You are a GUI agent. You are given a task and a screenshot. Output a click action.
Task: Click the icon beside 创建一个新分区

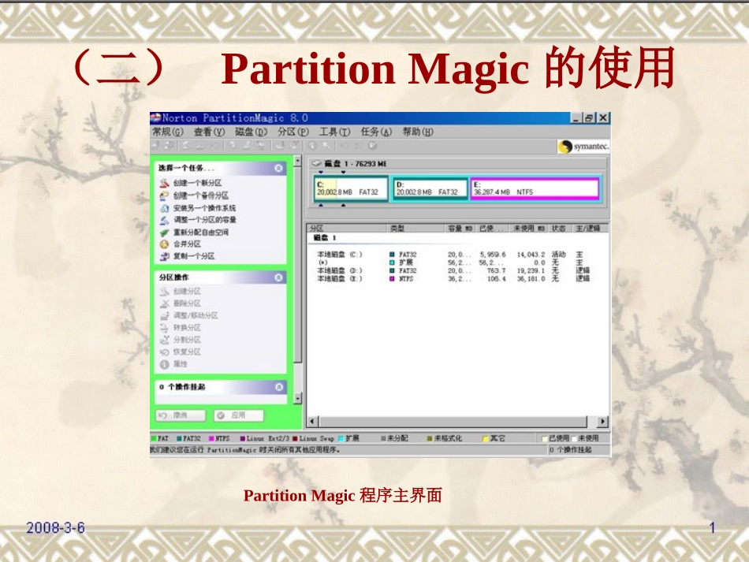(x=164, y=183)
